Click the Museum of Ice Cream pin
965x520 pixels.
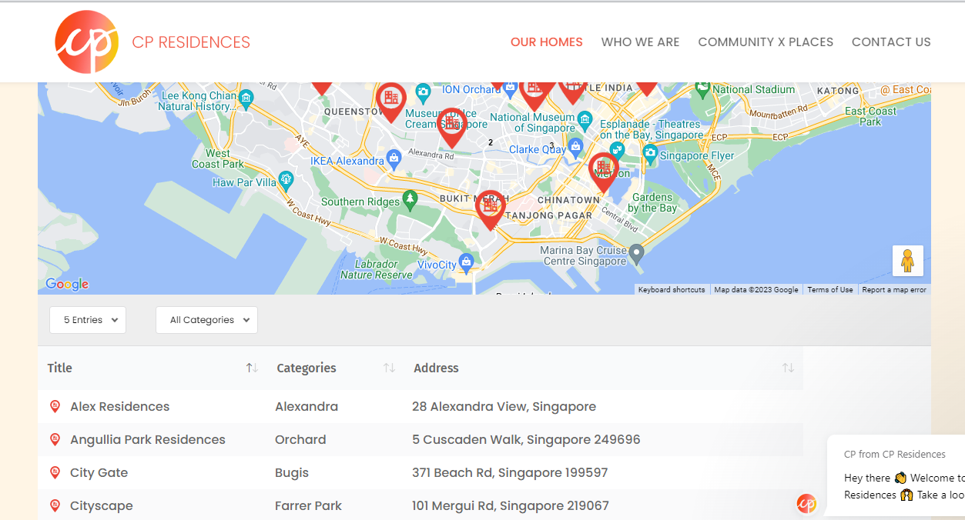(423, 93)
